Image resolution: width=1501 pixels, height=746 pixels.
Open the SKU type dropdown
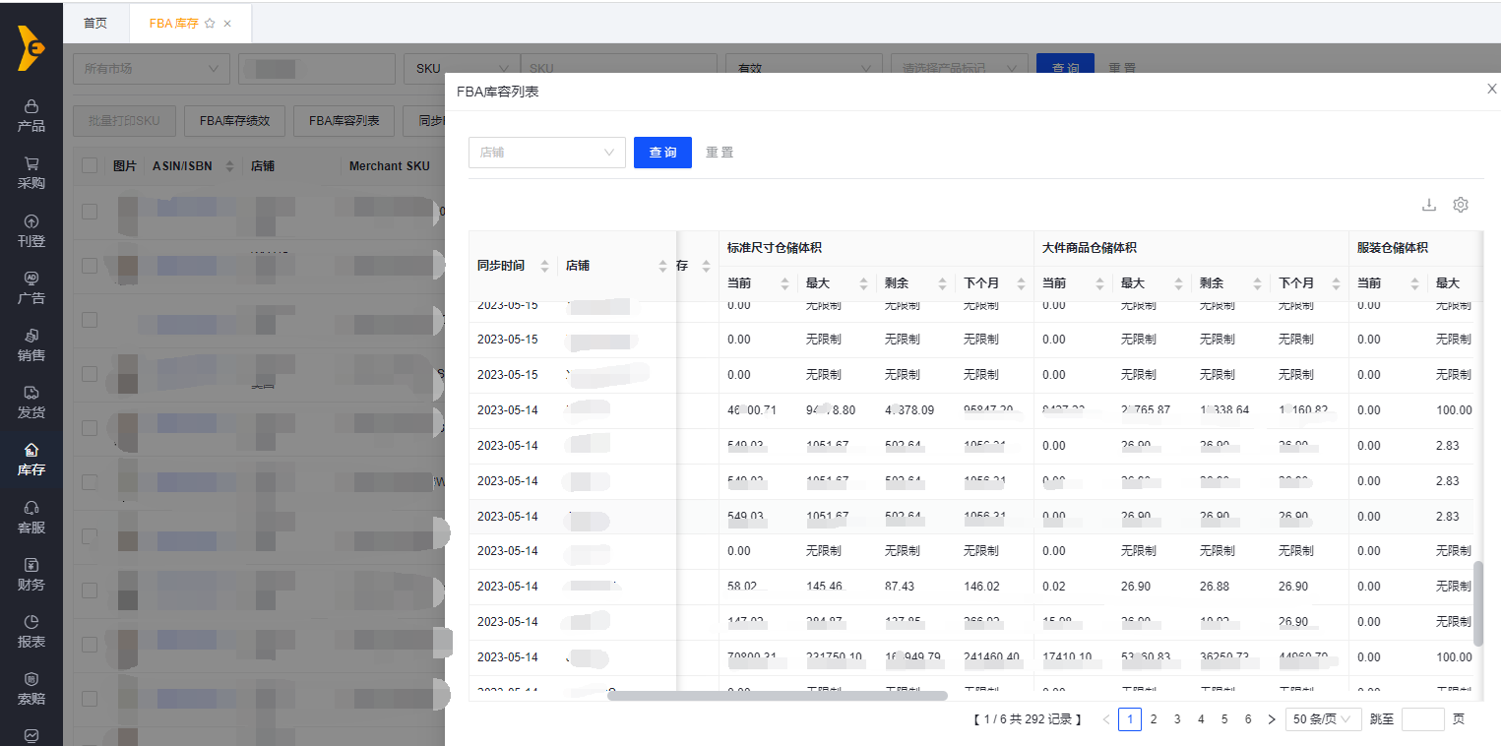[x=461, y=69]
